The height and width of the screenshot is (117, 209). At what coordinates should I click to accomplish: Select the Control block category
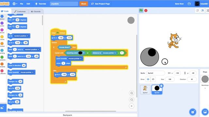click(2, 45)
